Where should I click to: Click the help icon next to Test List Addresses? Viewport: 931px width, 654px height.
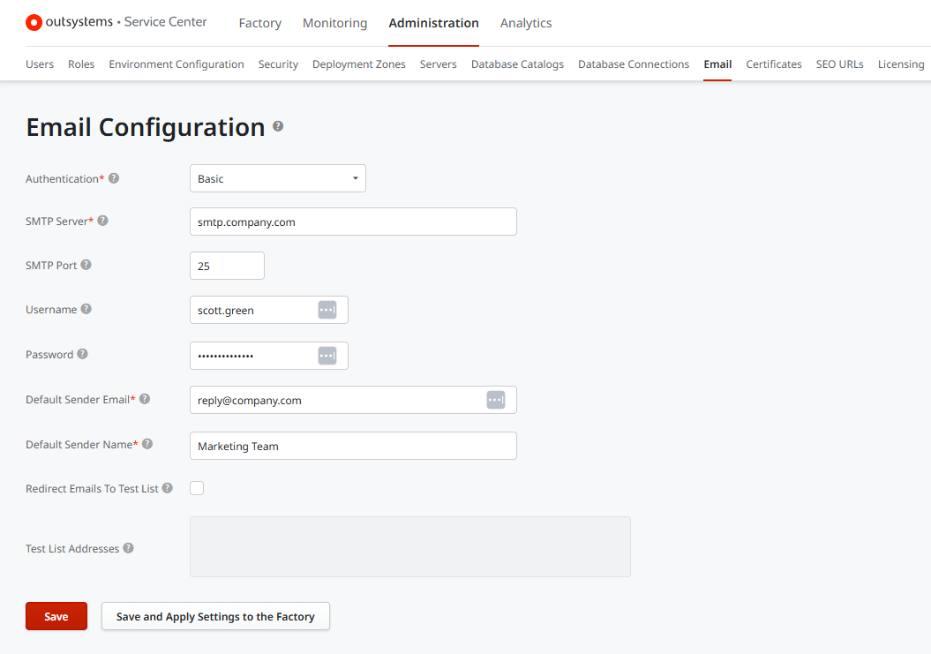[128, 548]
